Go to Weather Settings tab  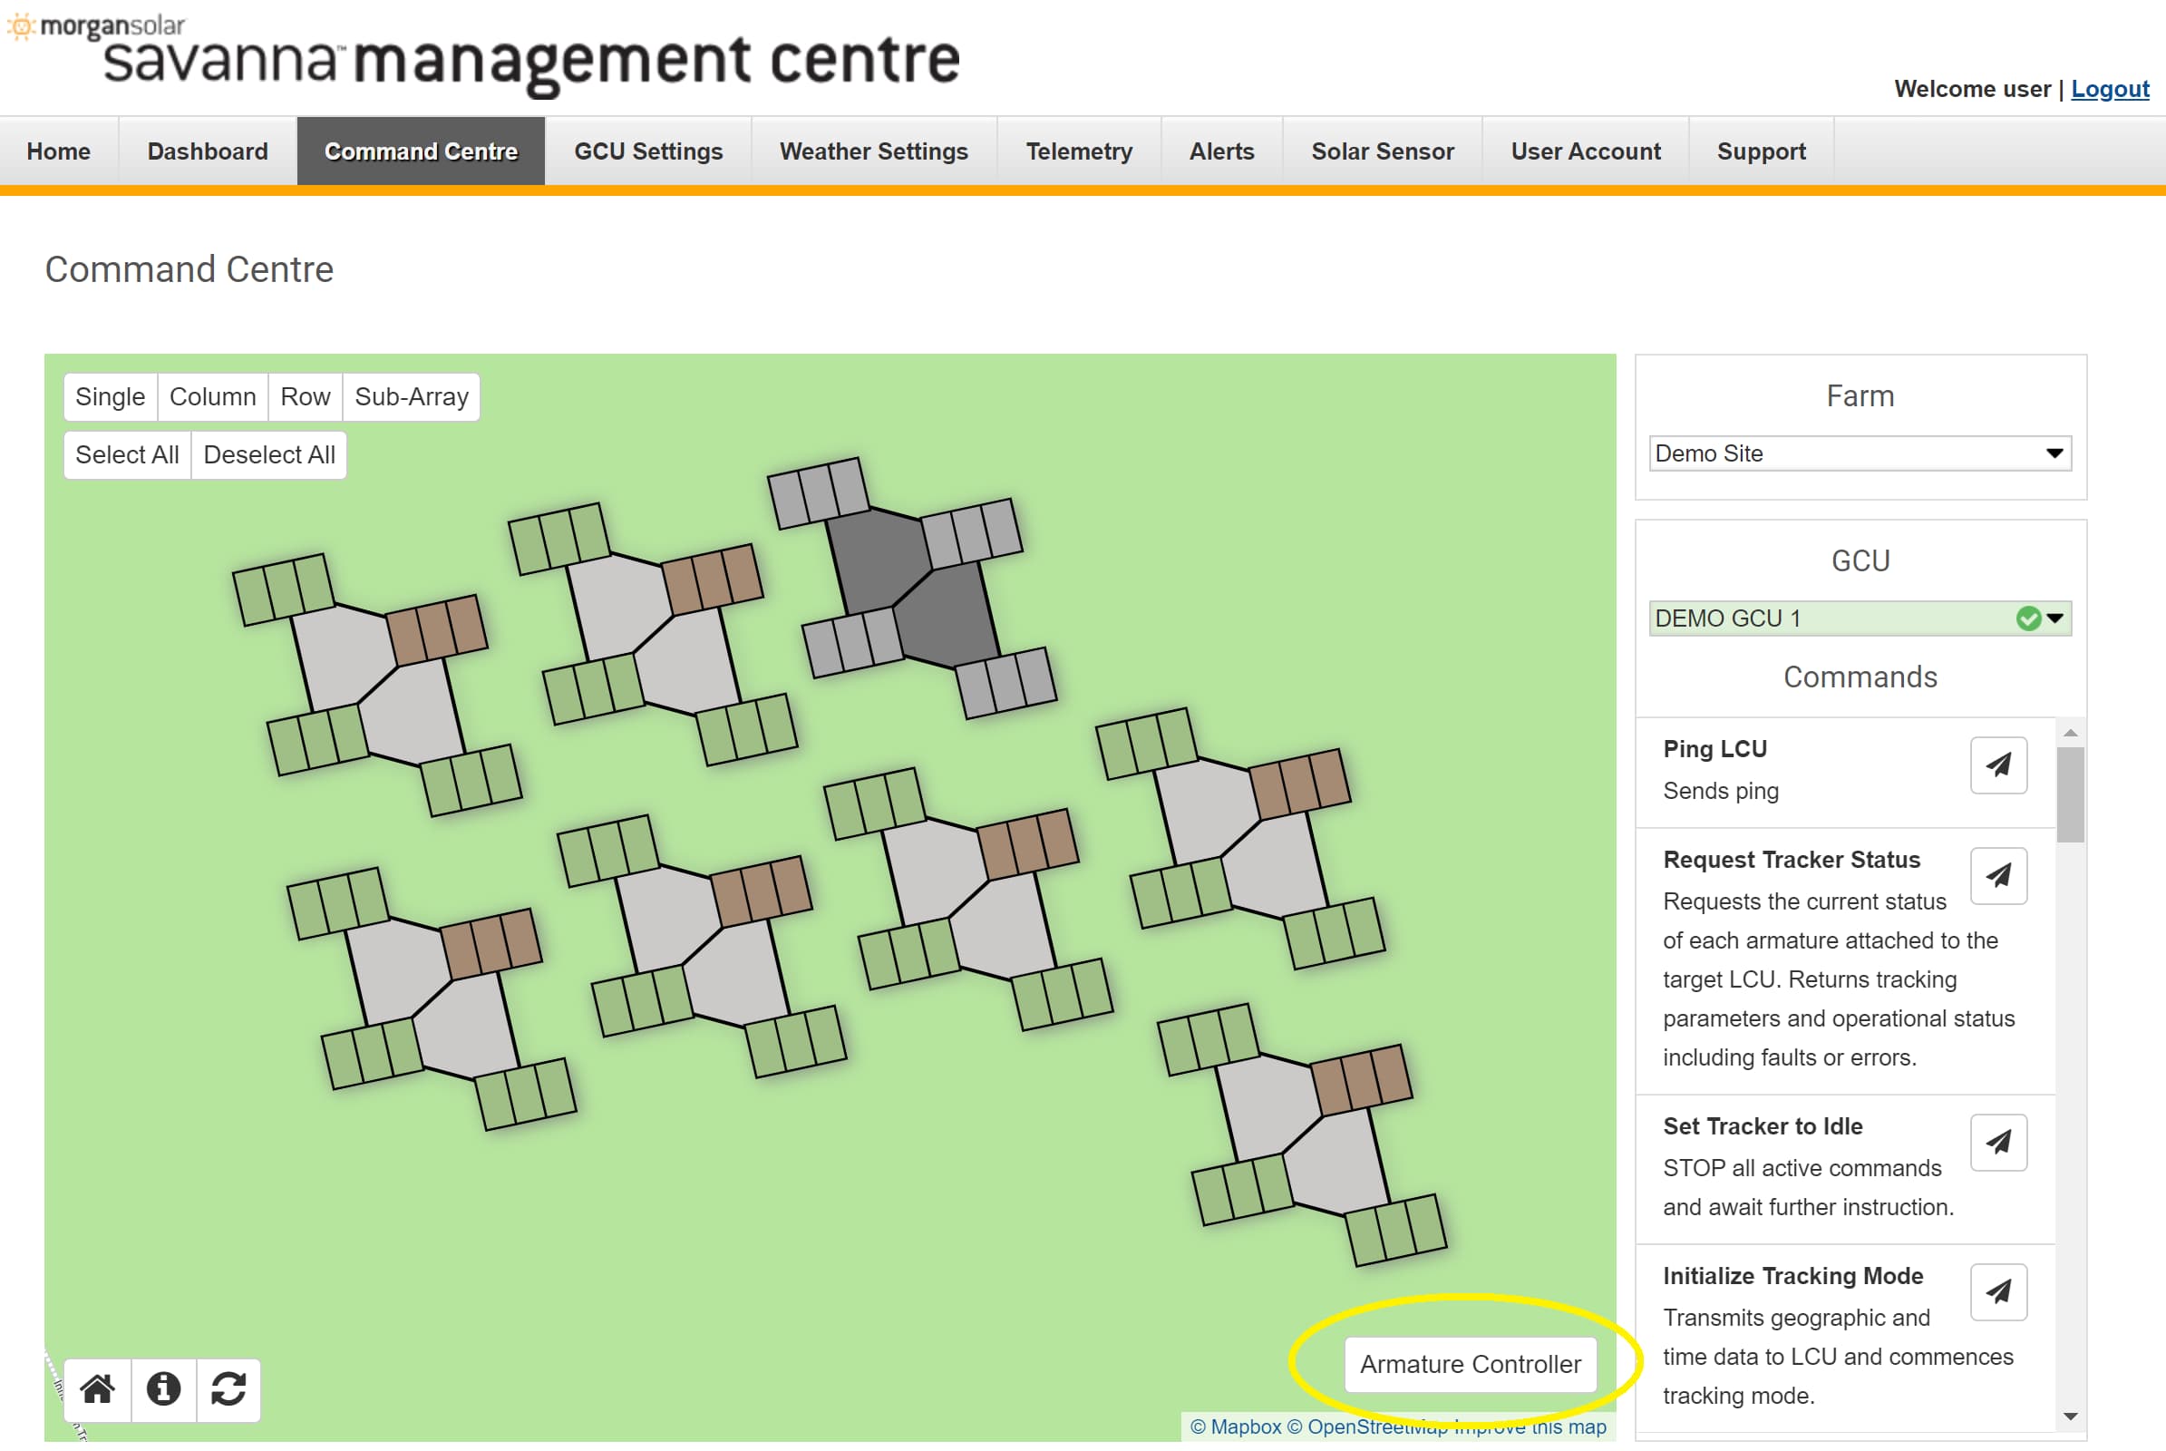pyautogui.click(x=872, y=151)
